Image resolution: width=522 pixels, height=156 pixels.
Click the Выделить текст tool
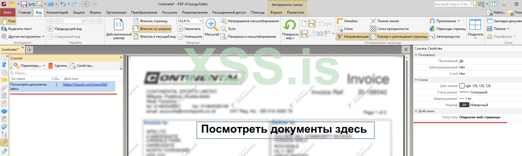[x=16, y=29]
